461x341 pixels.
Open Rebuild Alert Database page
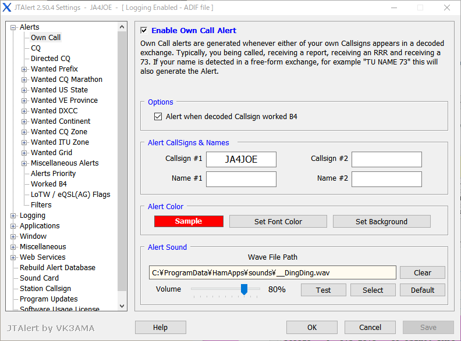58,268
